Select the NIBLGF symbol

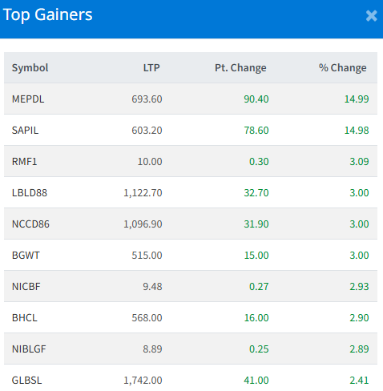click(x=29, y=349)
